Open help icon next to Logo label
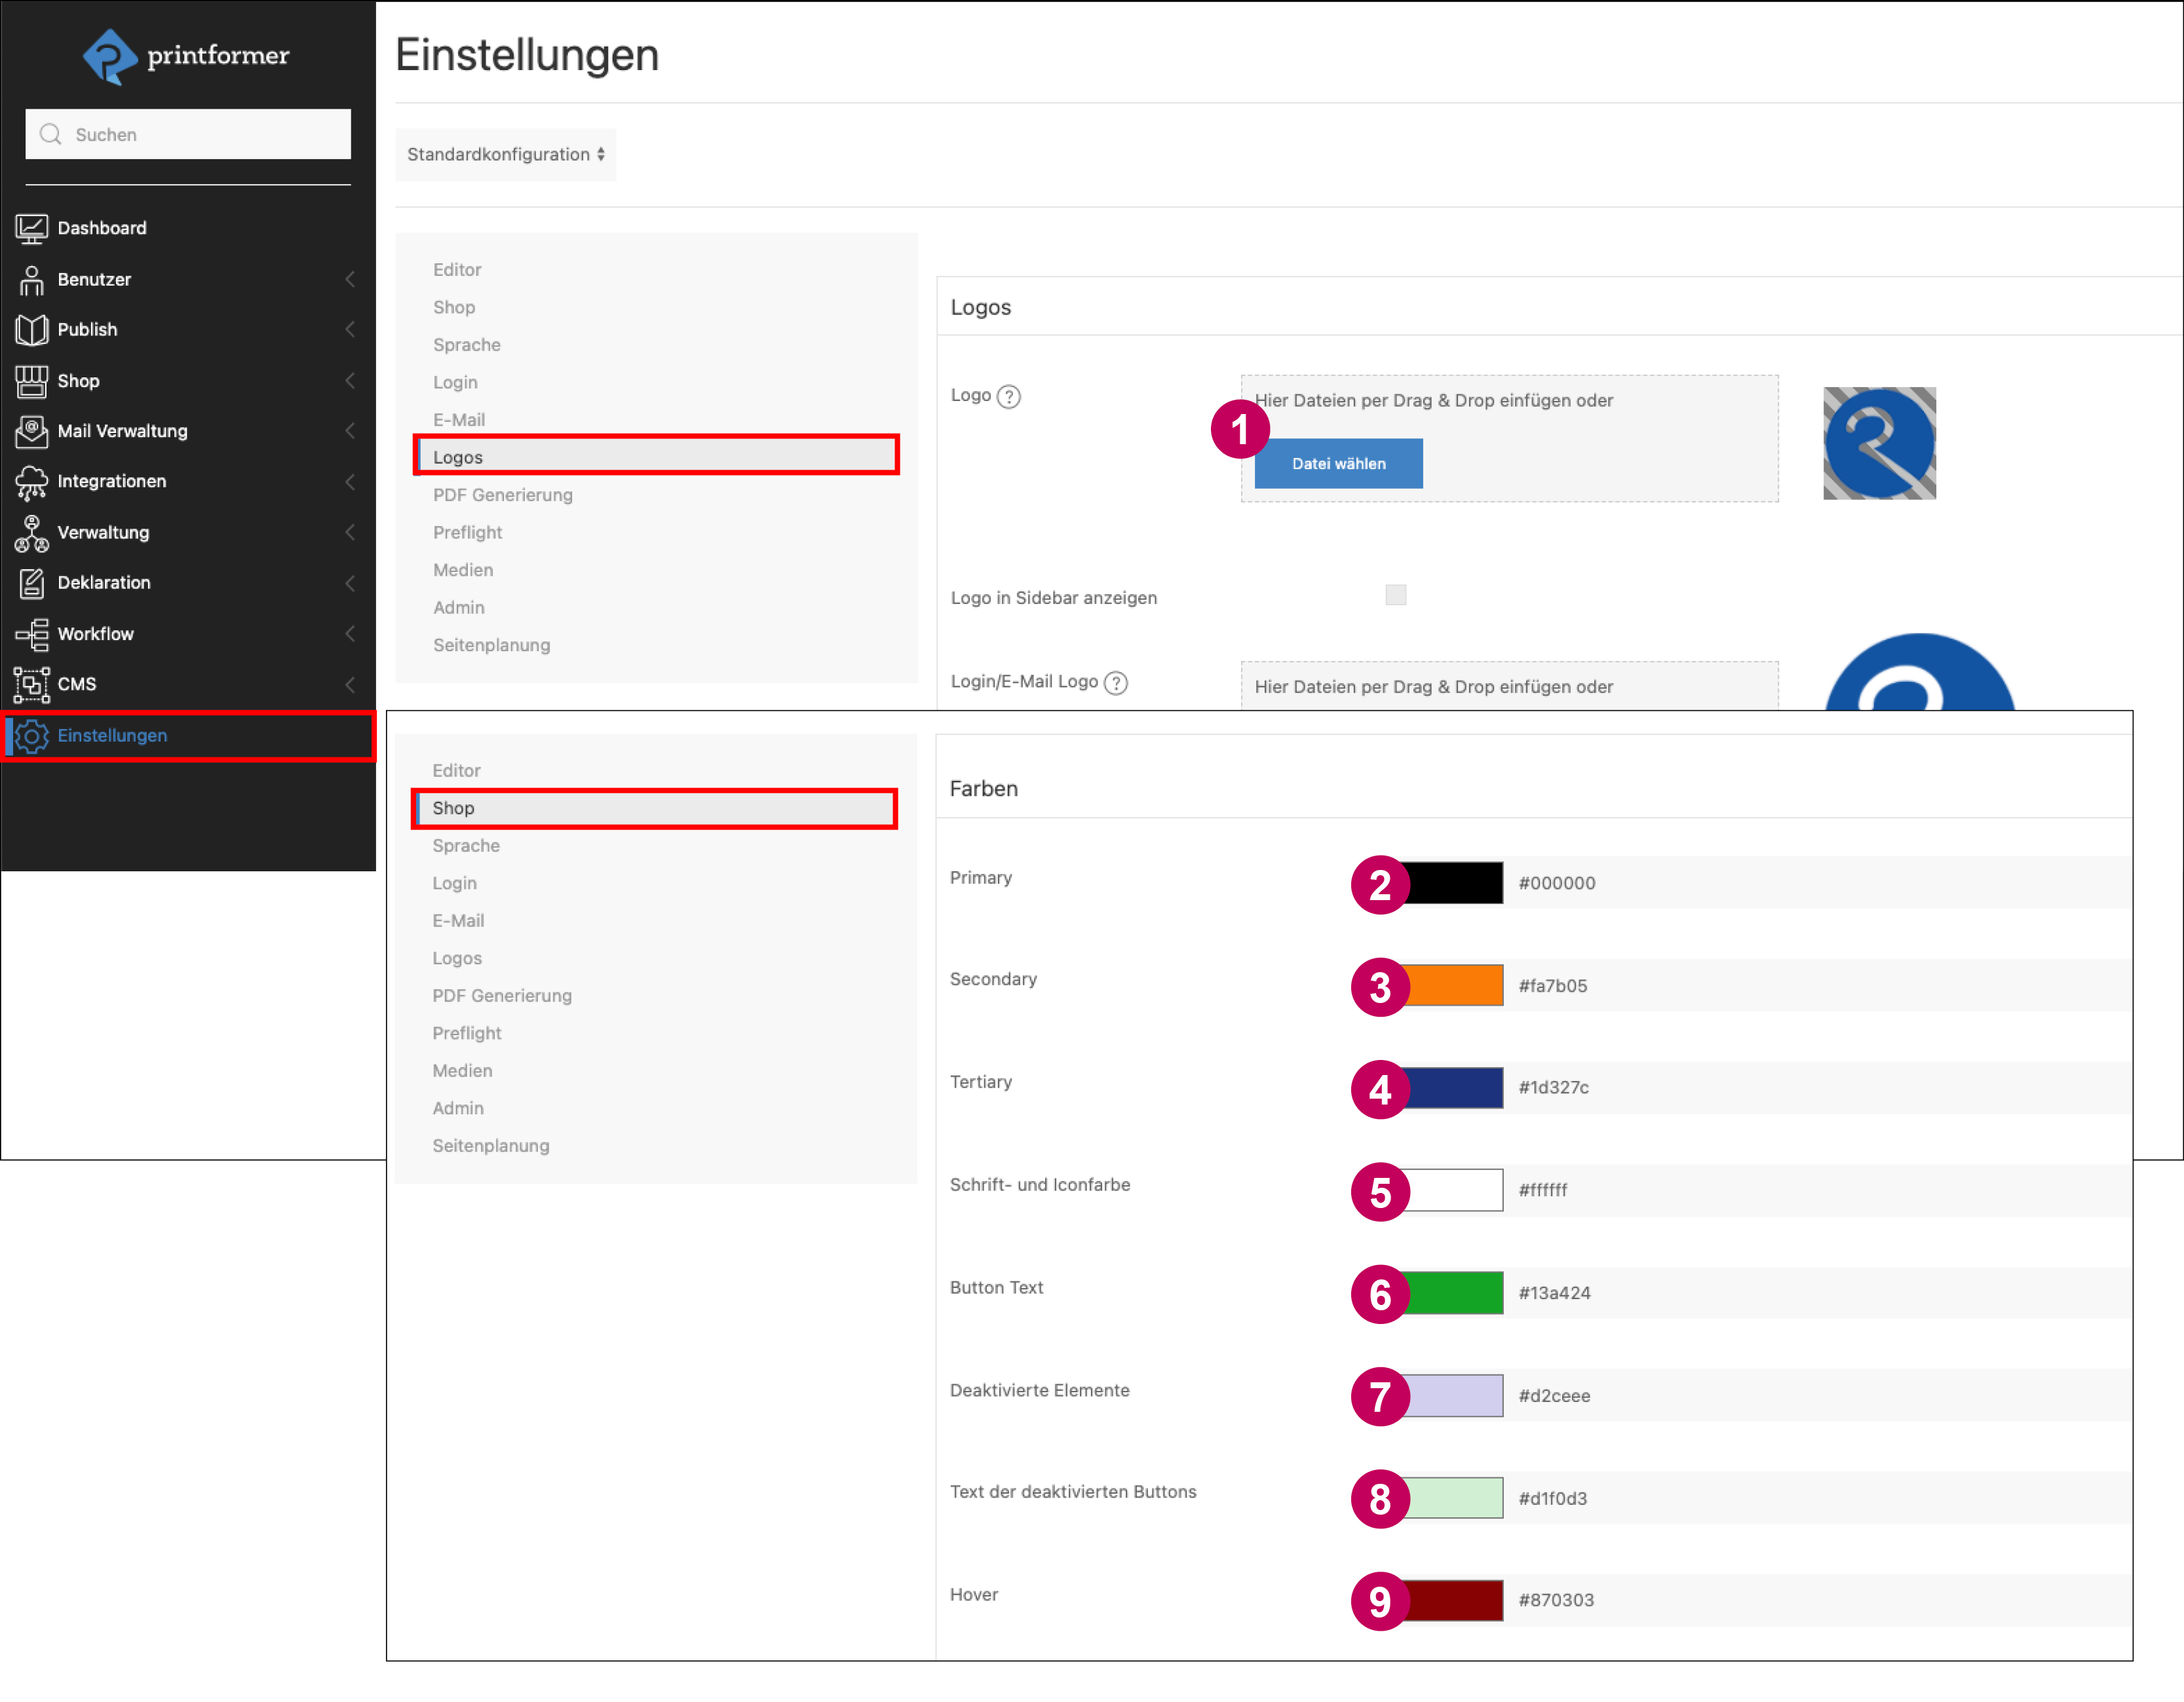The height and width of the screenshot is (1702, 2184). coord(1009,397)
